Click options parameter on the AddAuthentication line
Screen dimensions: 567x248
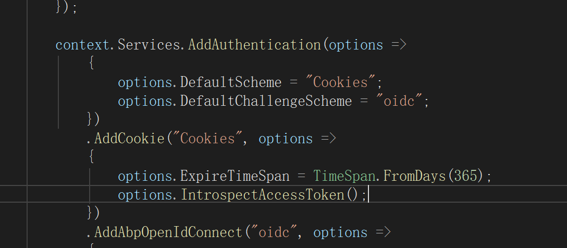pos(356,45)
